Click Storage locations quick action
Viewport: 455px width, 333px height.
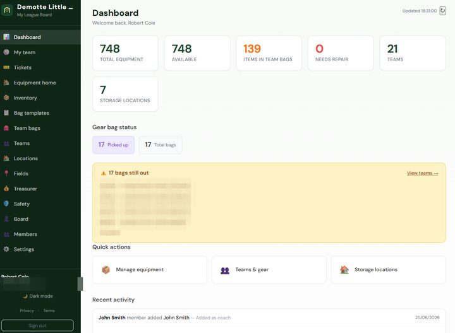point(388,269)
